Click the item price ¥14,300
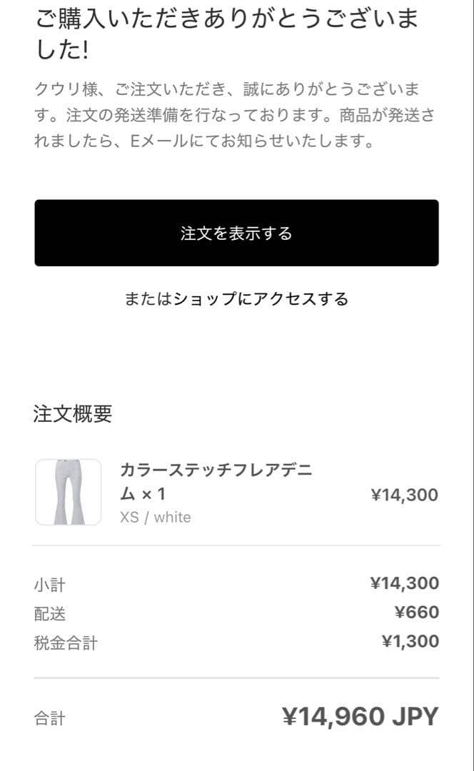Screen dimensions: 474x771 pos(405,494)
